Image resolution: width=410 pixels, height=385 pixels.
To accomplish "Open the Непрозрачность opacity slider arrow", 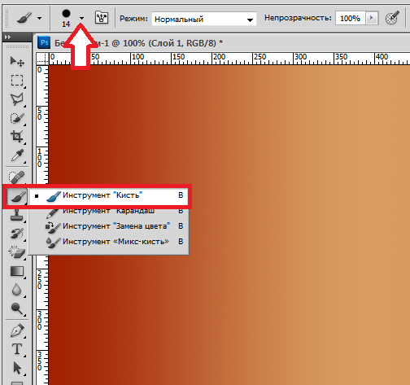I will (x=372, y=18).
